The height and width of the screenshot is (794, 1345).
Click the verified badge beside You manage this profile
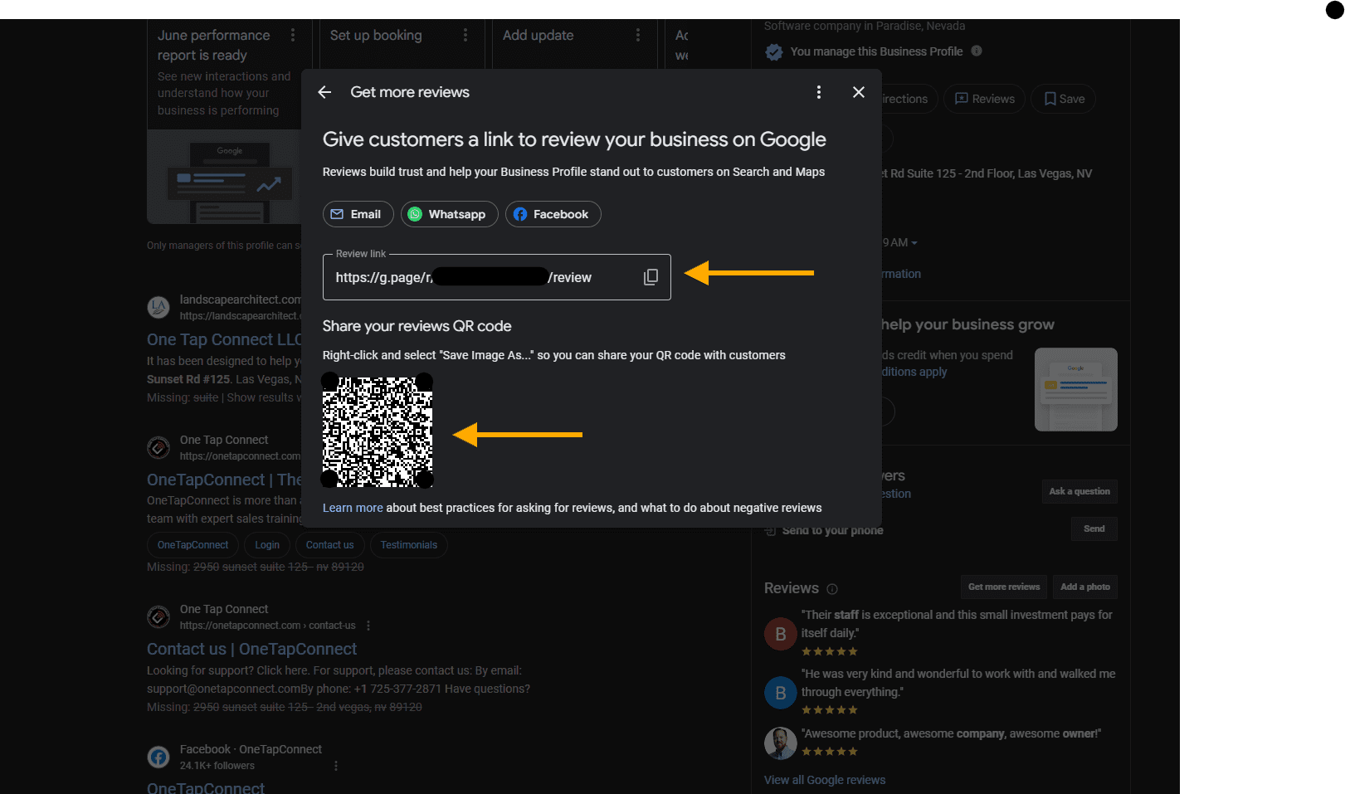[x=774, y=52]
